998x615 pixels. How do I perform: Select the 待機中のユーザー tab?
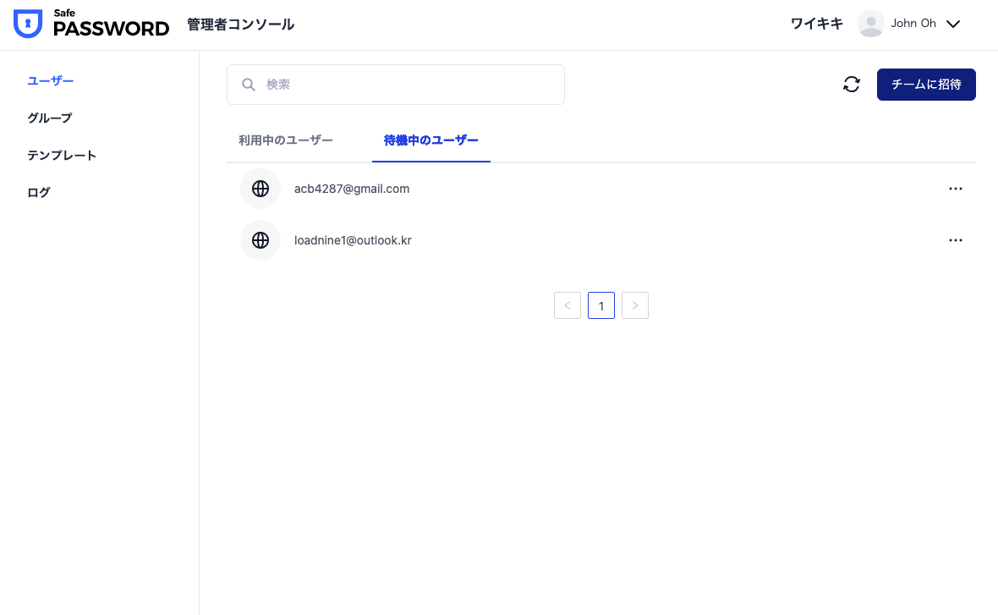[x=431, y=140]
